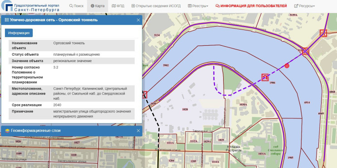Expand the Реестры dropdown menu

(198, 6)
